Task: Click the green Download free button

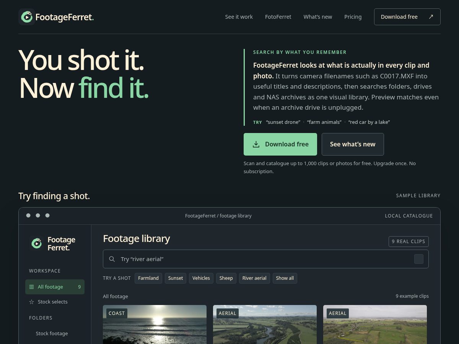Action: 280,144
